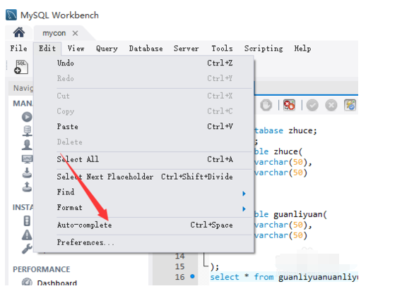
Task: Open Startup / Shutdown instance icon
Action: [x=27, y=221]
